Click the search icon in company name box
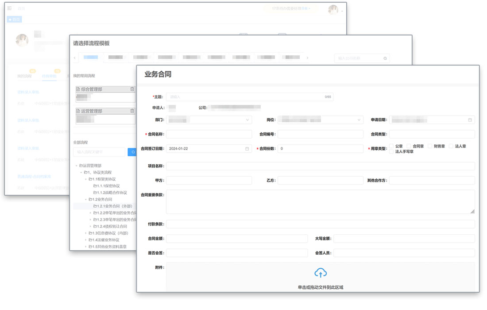Viewport: 487px width, 310px height. (x=385, y=58)
